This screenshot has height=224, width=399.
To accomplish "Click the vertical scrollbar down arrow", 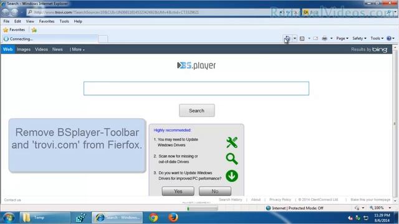I will coord(395,201).
